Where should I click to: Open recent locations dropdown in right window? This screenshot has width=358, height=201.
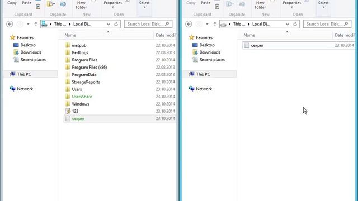[207, 24]
